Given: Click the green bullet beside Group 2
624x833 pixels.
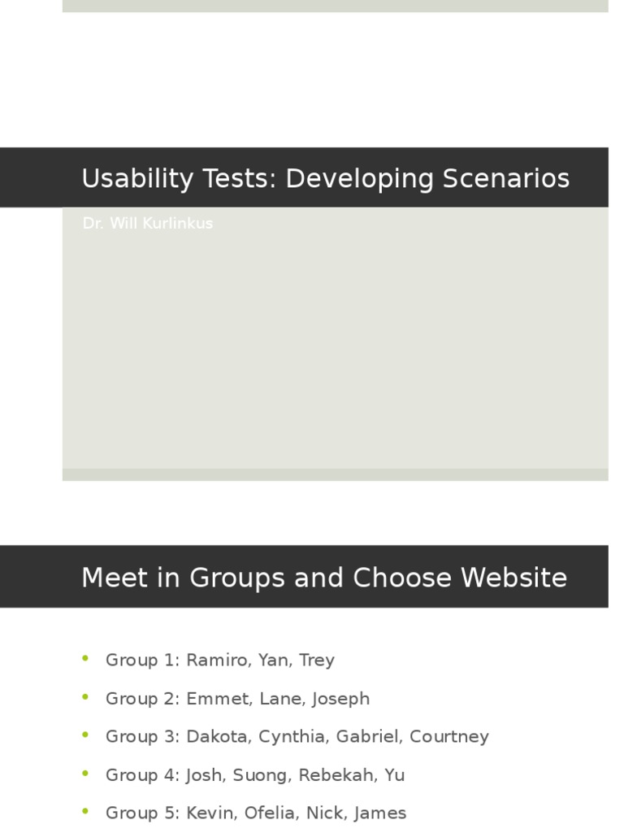Looking at the screenshot, I should [x=86, y=696].
